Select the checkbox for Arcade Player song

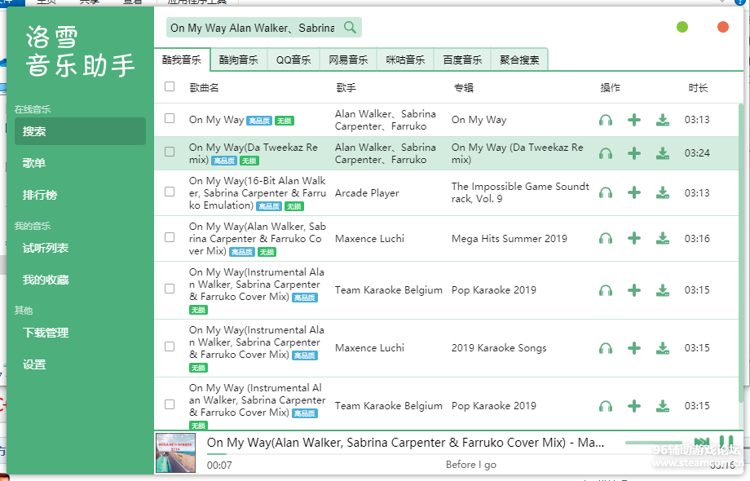(x=170, y=192)
